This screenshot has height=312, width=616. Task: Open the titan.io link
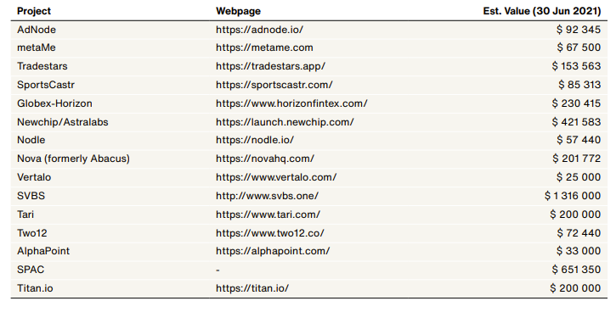(x=252, y=288)
